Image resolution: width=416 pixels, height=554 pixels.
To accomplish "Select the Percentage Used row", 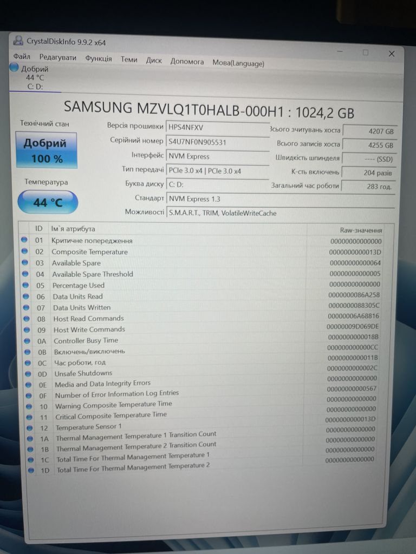I will click(201, 285).
